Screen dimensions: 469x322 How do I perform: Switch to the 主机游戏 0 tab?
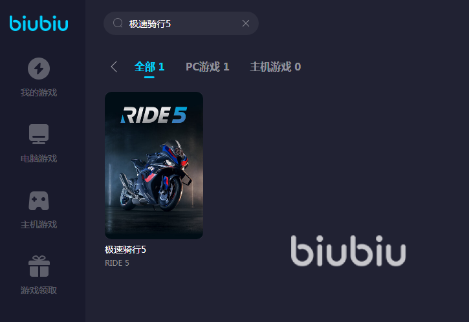[275, 67]
